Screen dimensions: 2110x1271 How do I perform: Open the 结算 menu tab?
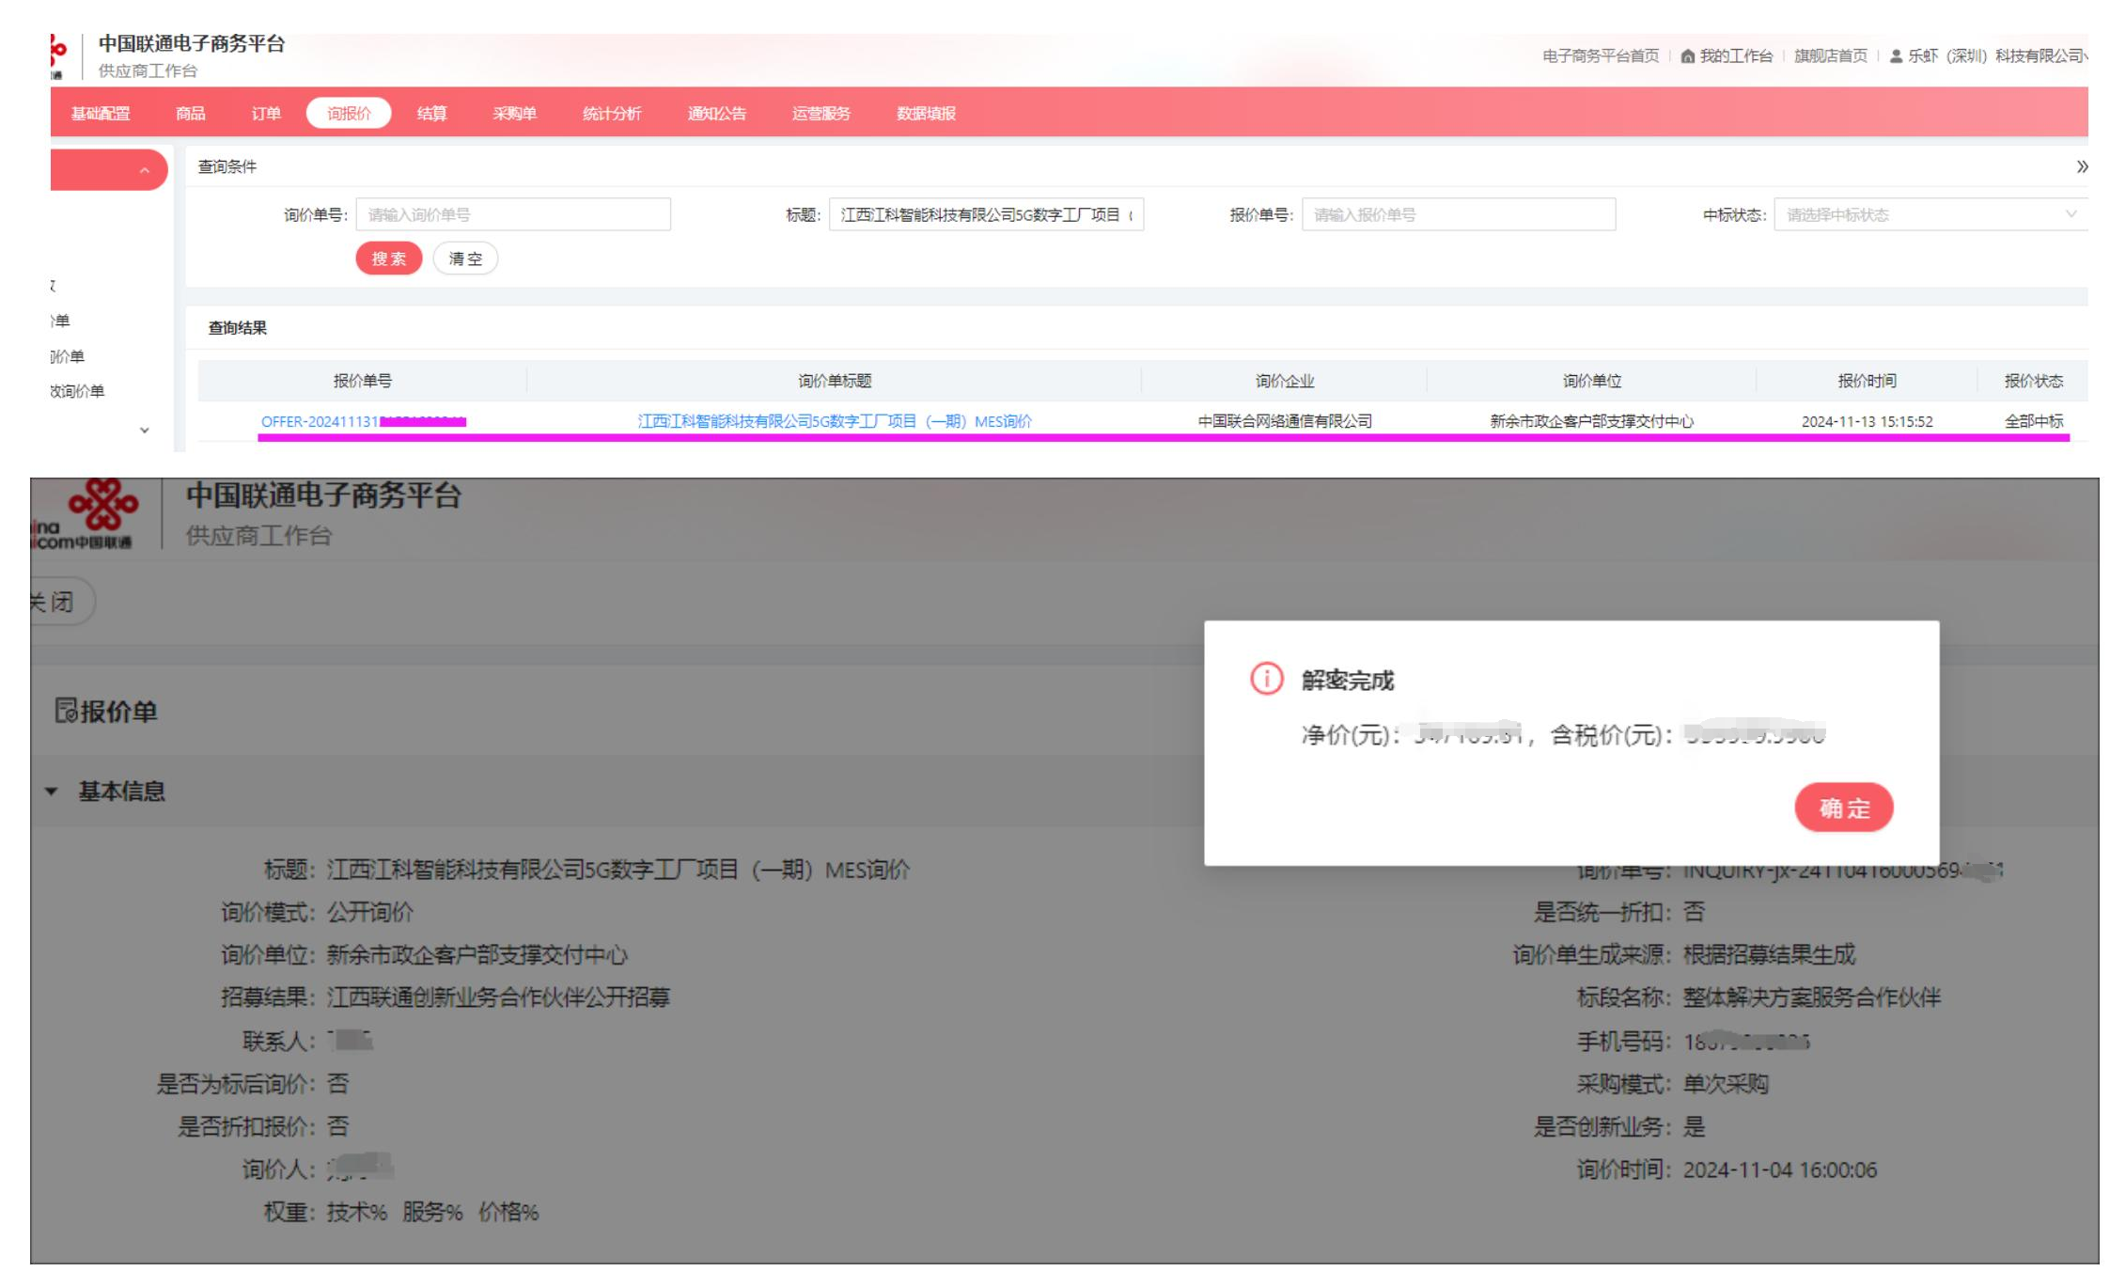[x=431, y=114]
